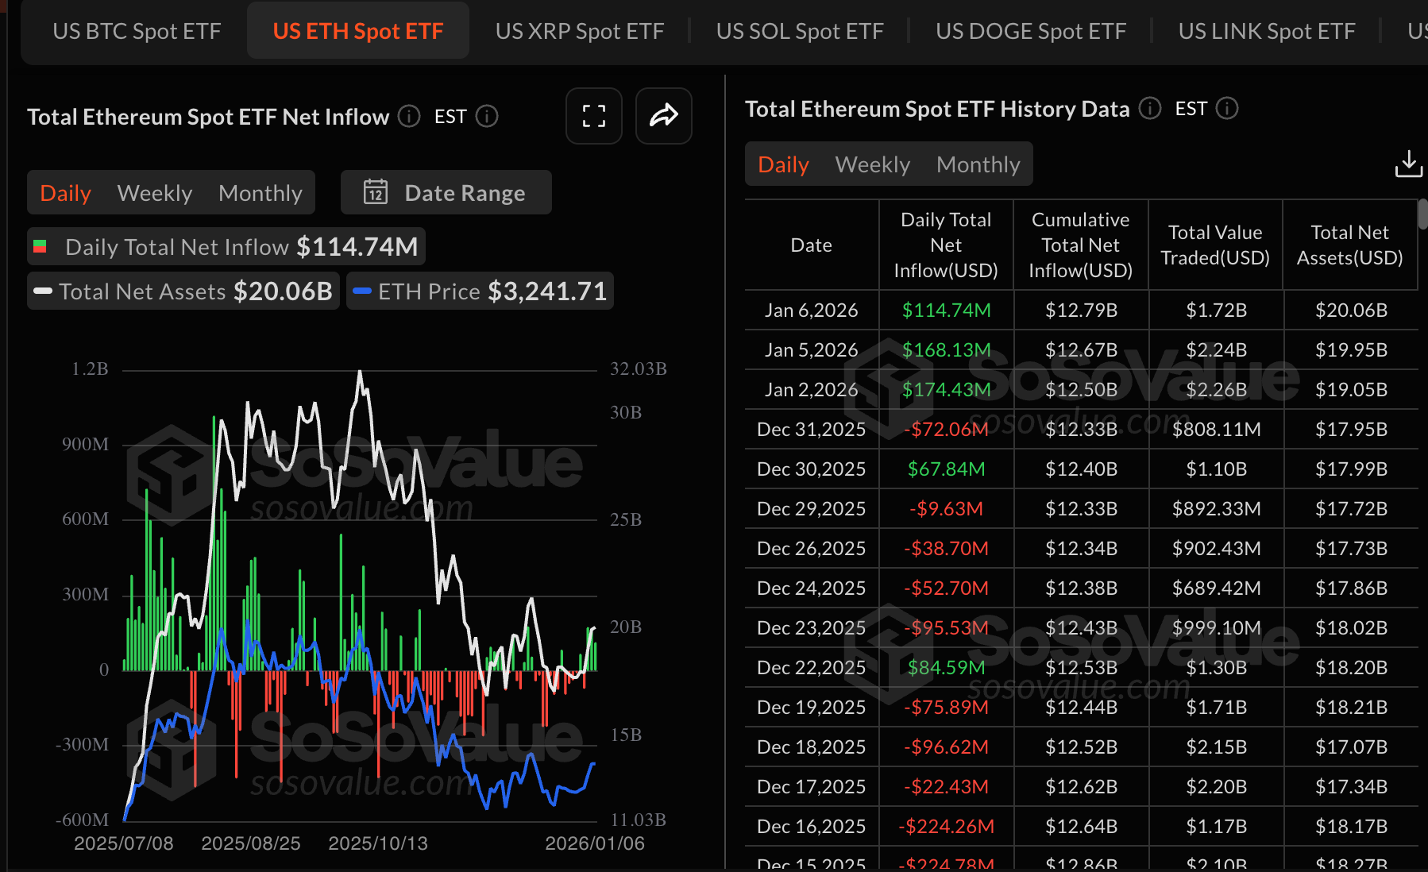
Task: Click the info icon next to EST label
Action: (486, 117)
